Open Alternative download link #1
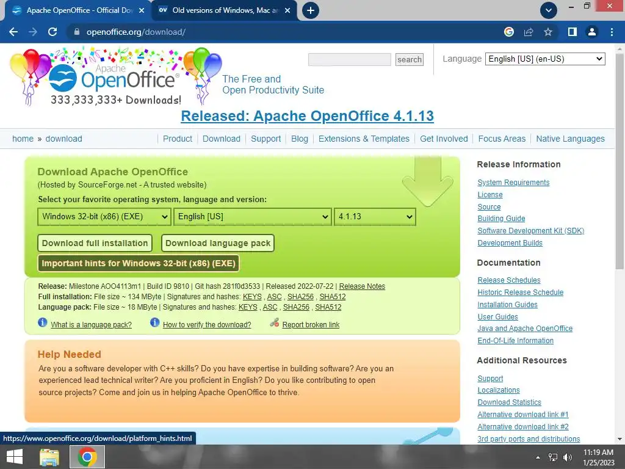The height and width of the screenshot is (469, 625). [523, 415]
